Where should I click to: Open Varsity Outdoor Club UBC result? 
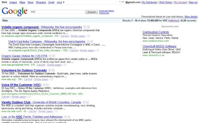point(41,102)
